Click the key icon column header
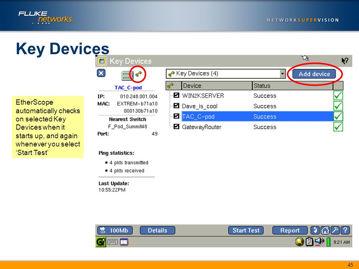This screenshot has height=269, width=359. tap(173, 86)
